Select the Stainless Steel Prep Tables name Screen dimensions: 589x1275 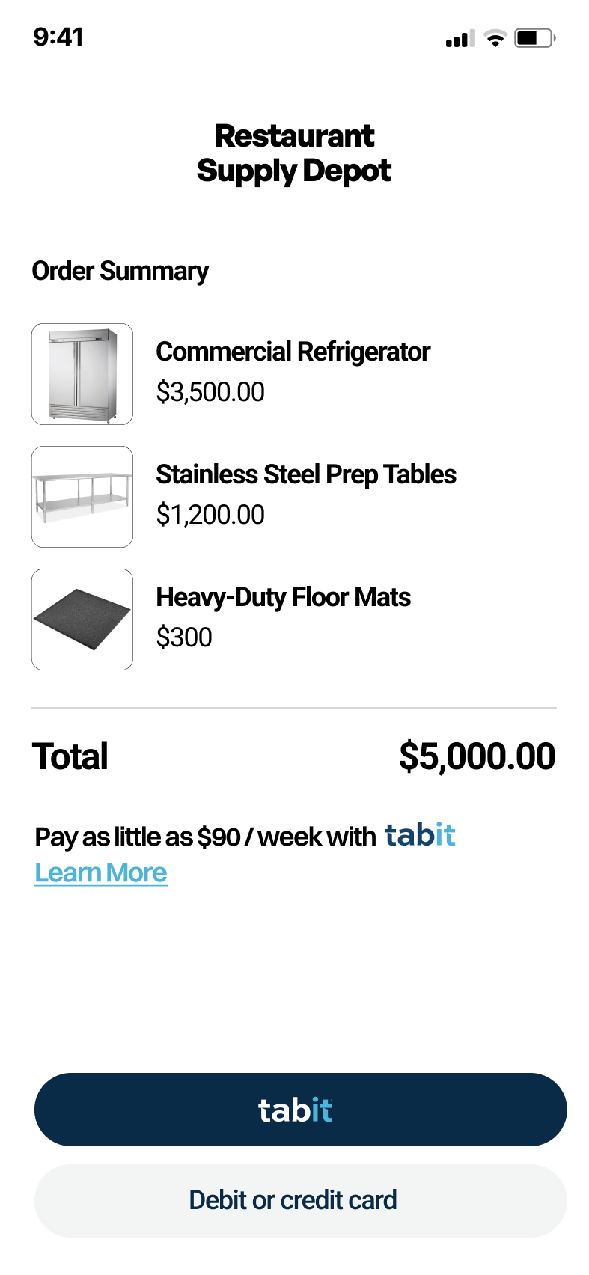click(x=305, y=474)
